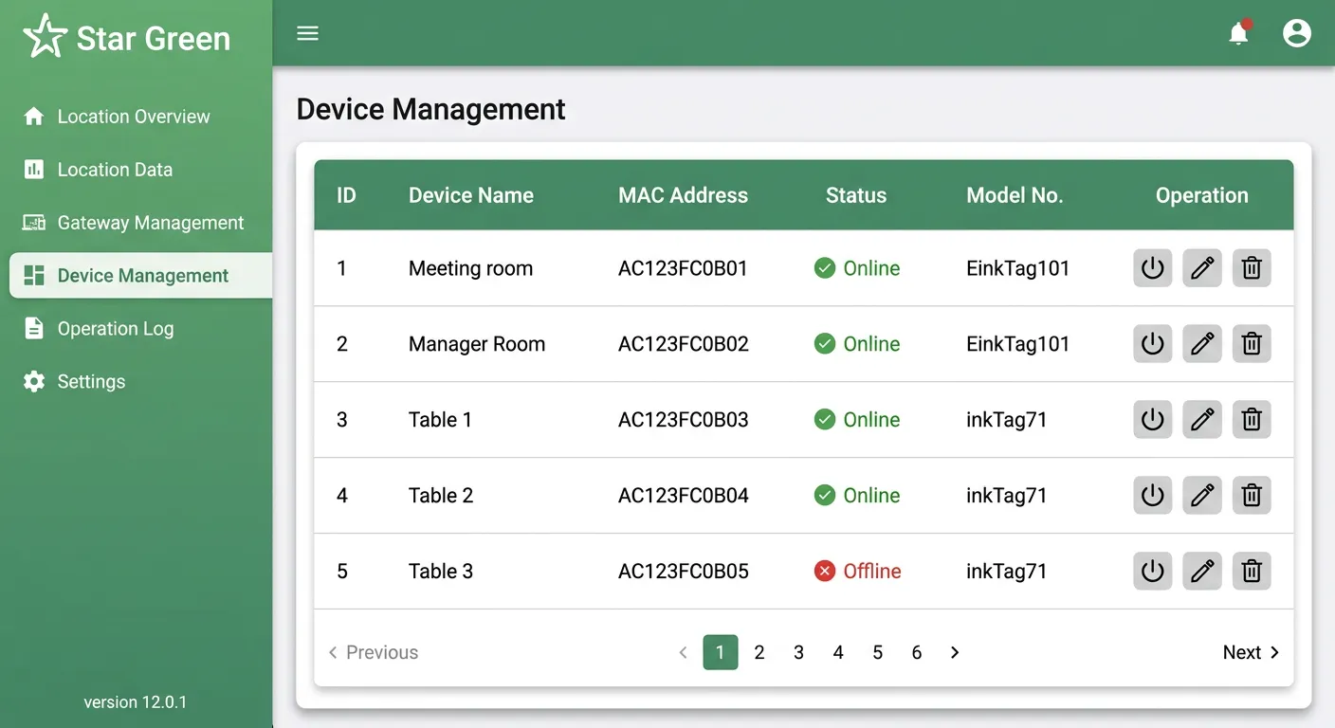Image resolution: width=1335 pixels, height=728 pixels.
Task: Click the power icon for Table 1
Action: point(1152,419)
